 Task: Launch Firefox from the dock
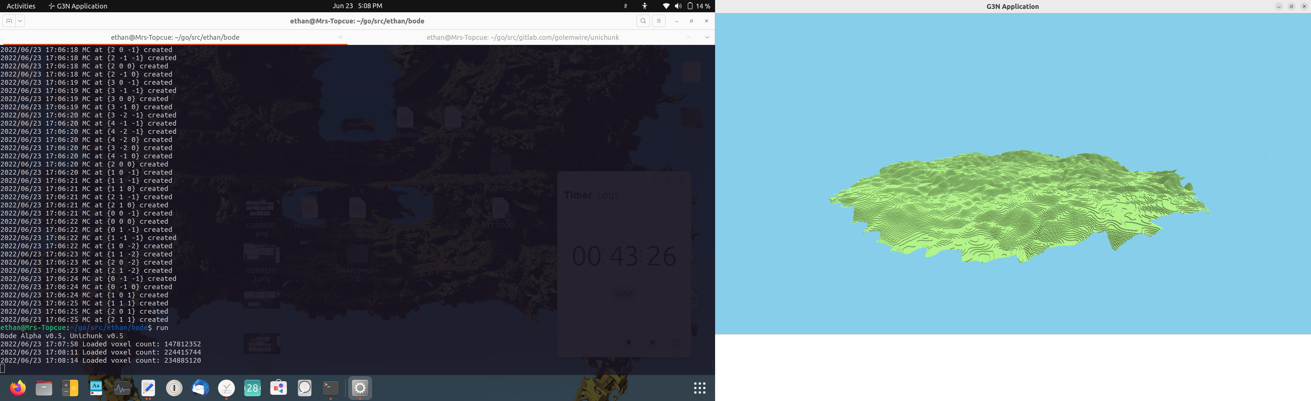point(18,388)
